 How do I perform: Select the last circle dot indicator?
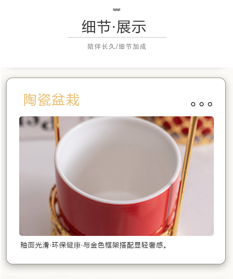210,104
